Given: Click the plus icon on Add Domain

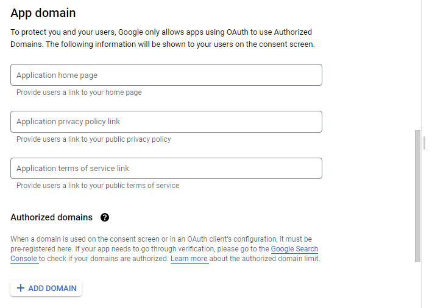Looking at the screenshot, I should point(21,288).
